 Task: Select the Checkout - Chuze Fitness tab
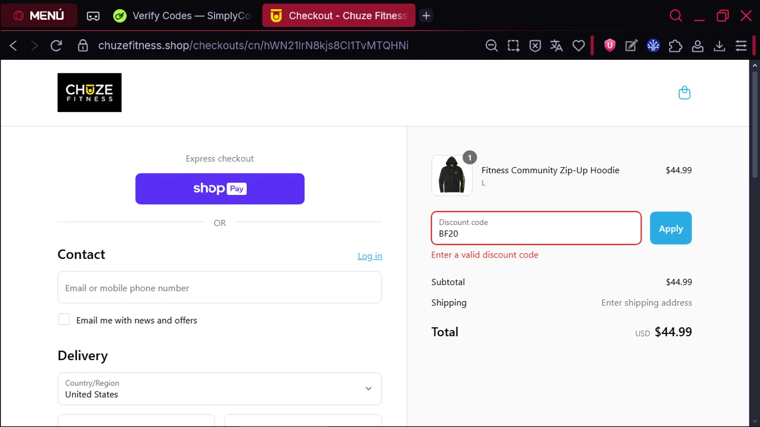(x=338, y=16)
